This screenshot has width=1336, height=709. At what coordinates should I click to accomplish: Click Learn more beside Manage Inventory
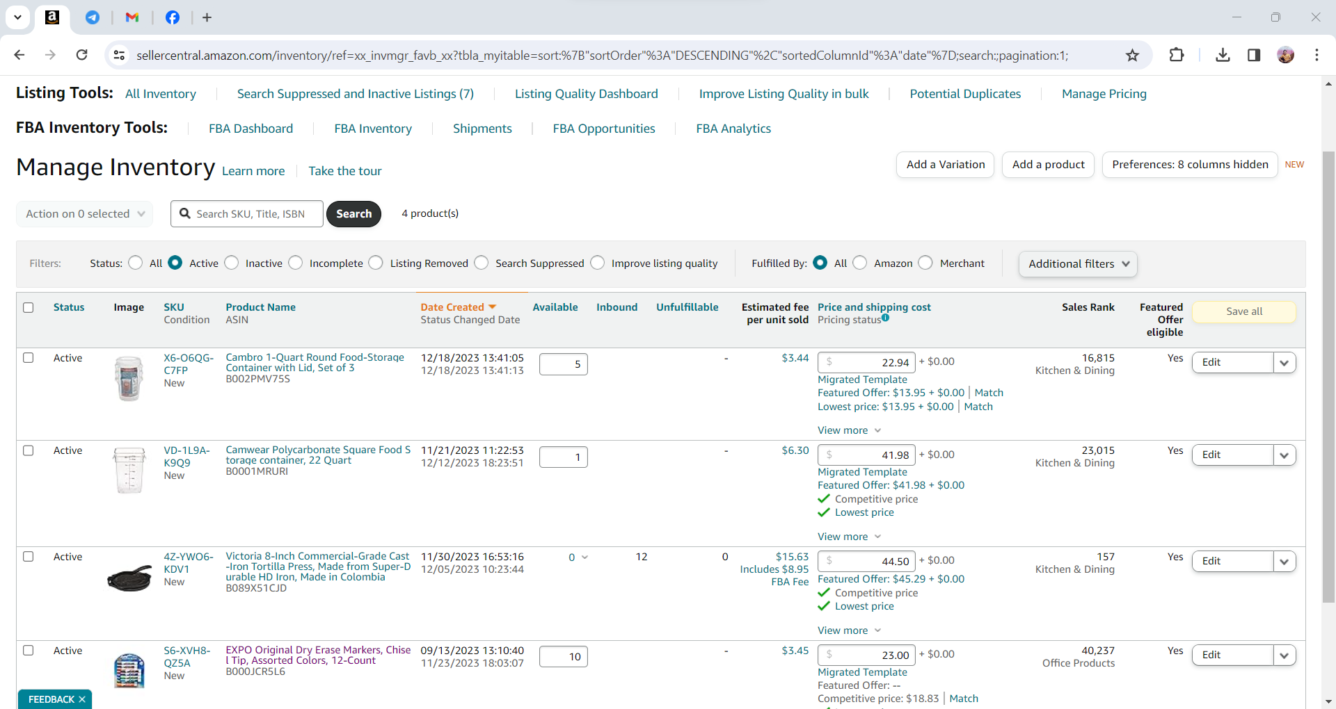click(x=253, y=171)
